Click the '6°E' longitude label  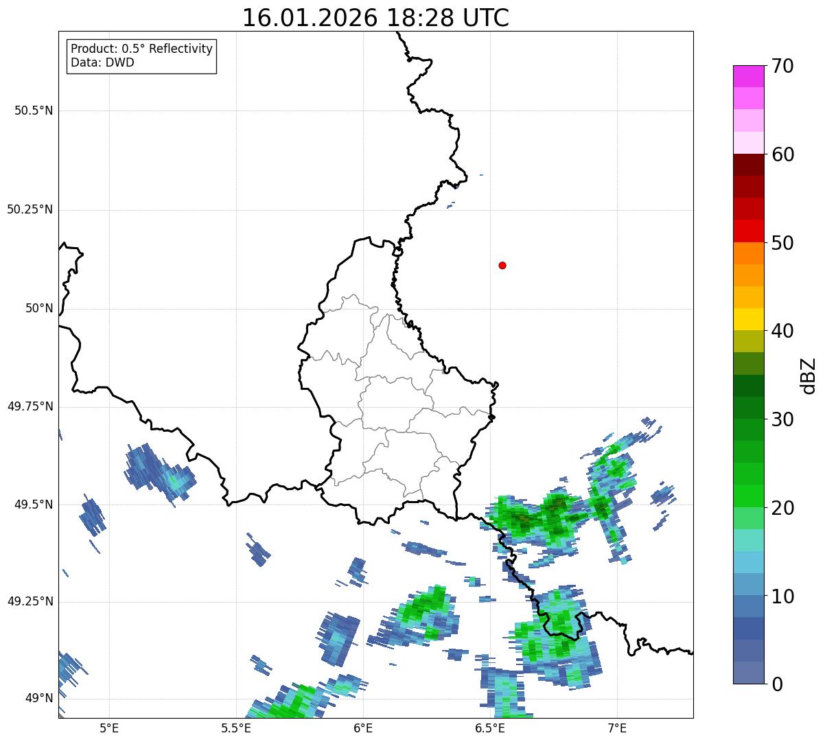click(x=363, y=728)
